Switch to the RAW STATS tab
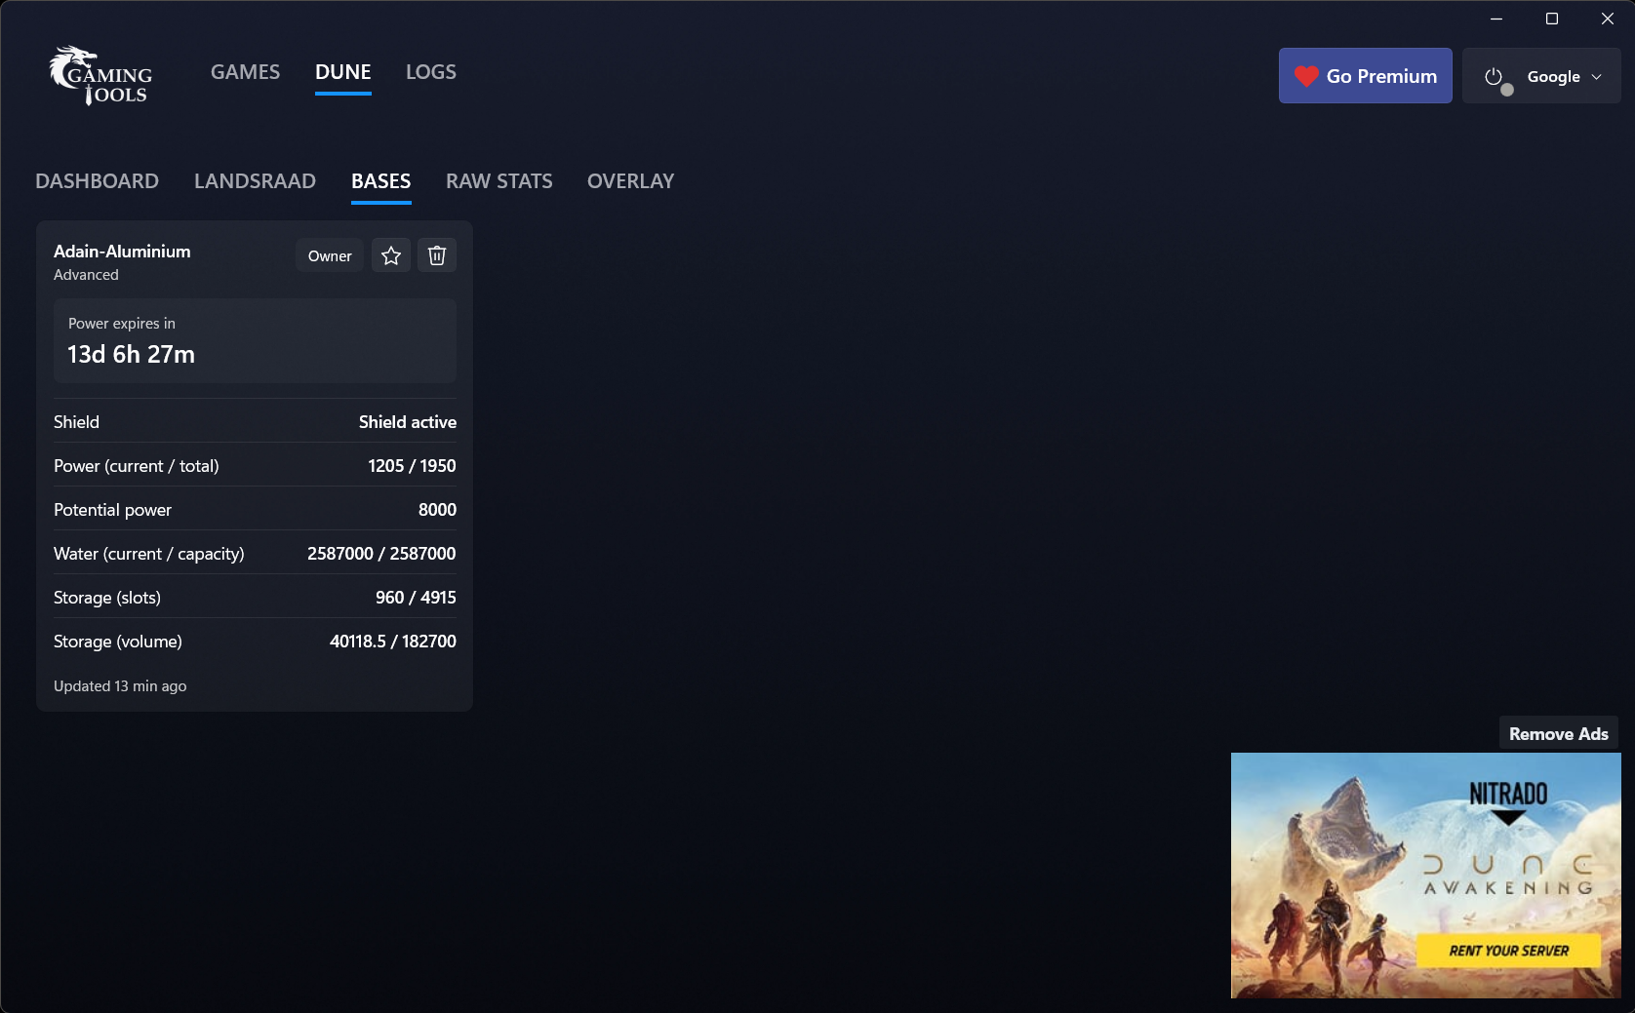This screenshot has height=1013, width=1635. [498, 181]
